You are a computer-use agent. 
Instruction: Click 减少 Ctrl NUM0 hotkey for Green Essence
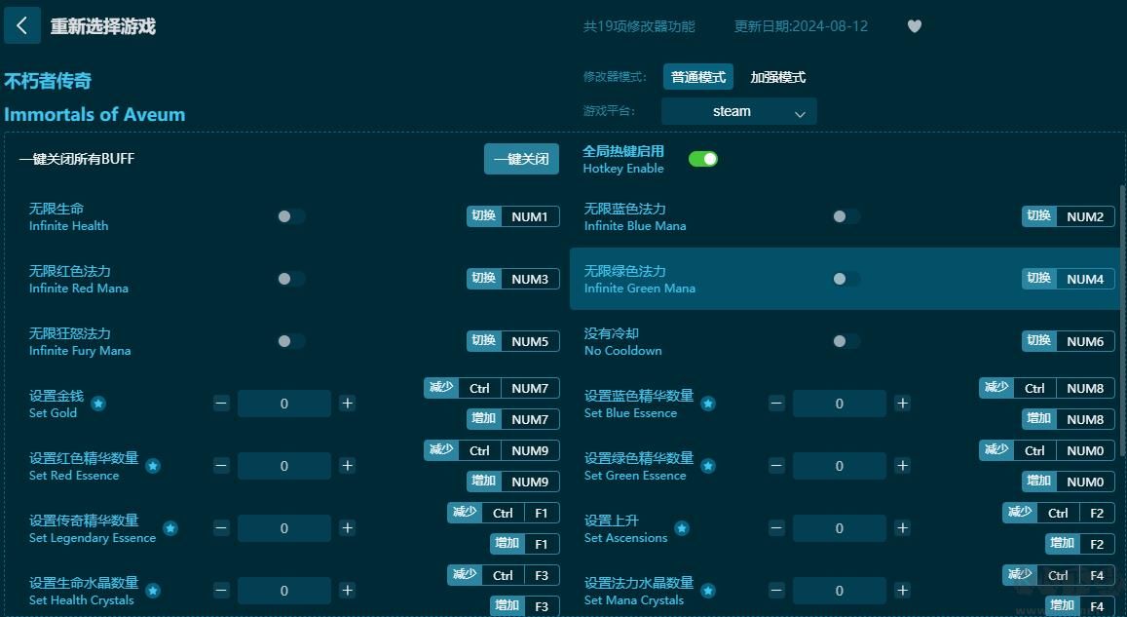click(1046, 451)
